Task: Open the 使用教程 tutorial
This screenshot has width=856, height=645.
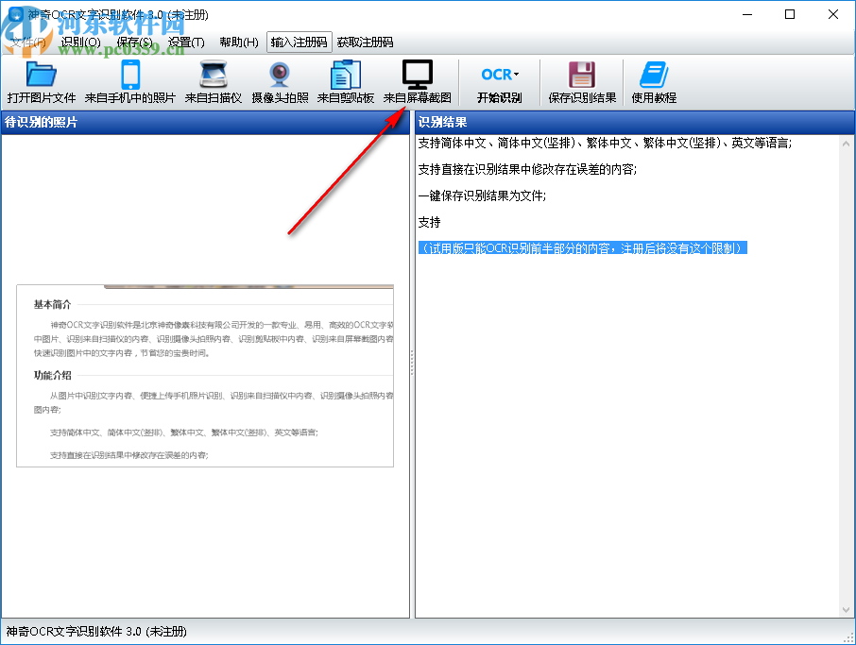Action: pos(654,83)
